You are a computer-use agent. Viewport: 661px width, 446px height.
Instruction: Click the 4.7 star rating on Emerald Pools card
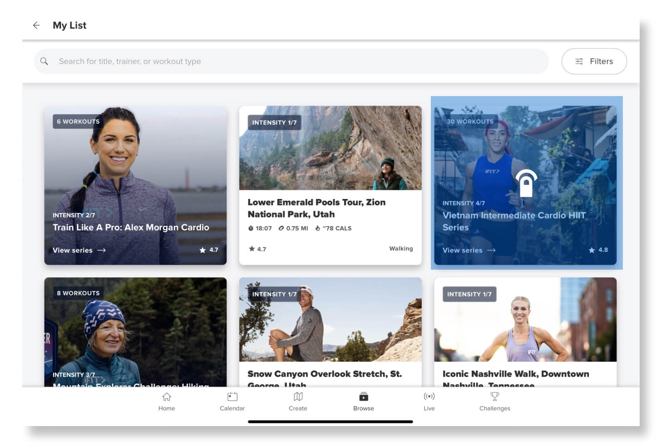click(x=257, y=249)
